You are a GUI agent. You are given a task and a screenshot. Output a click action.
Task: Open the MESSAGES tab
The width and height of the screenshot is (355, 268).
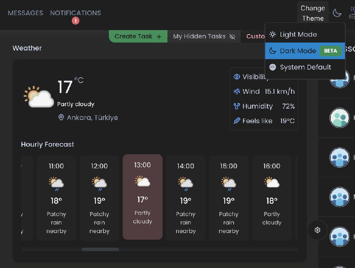[x=26, y=13]
